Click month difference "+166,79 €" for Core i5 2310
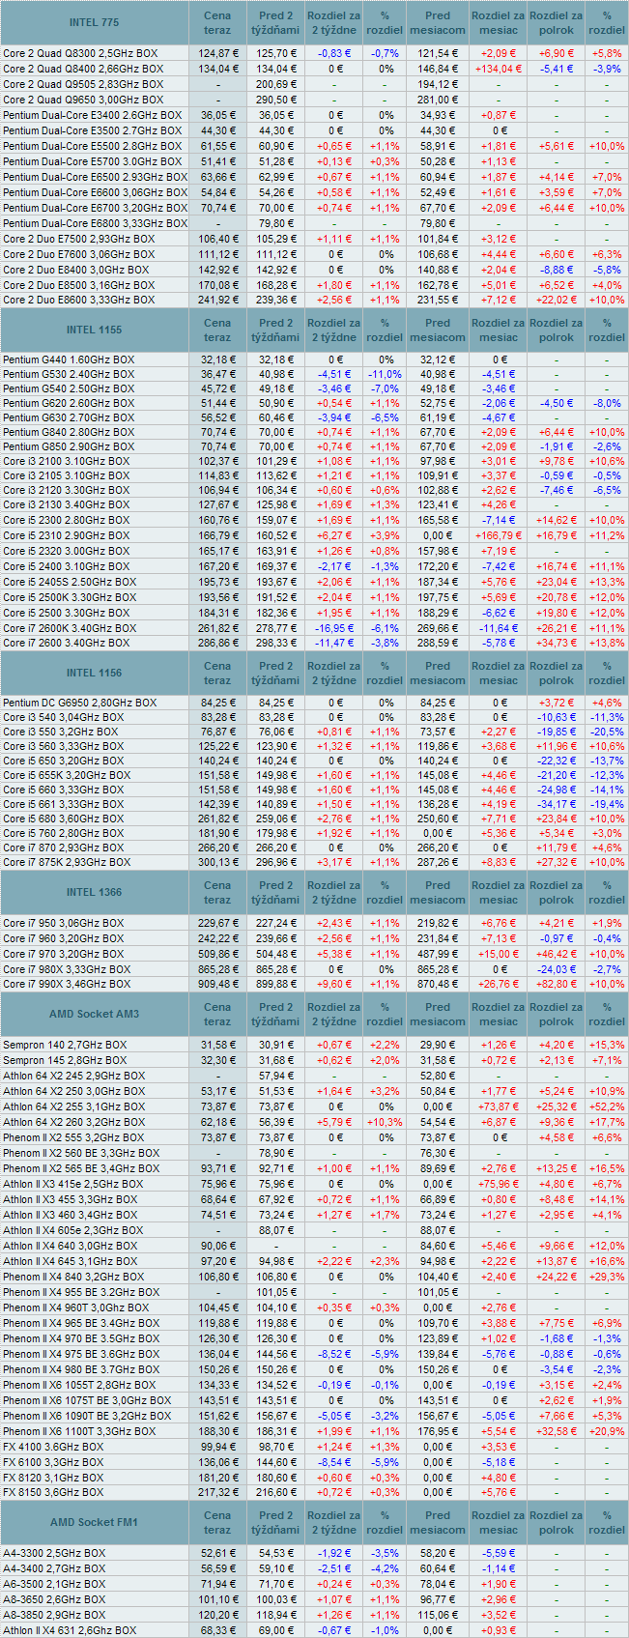The width and height of the screenshot is (629, 1638). tap(499, 534)
